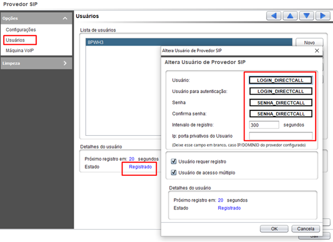Open Configurações in the sidebar
Image resolution: width=333 pixels, height=242 pixels.
(x=21, y=29)
